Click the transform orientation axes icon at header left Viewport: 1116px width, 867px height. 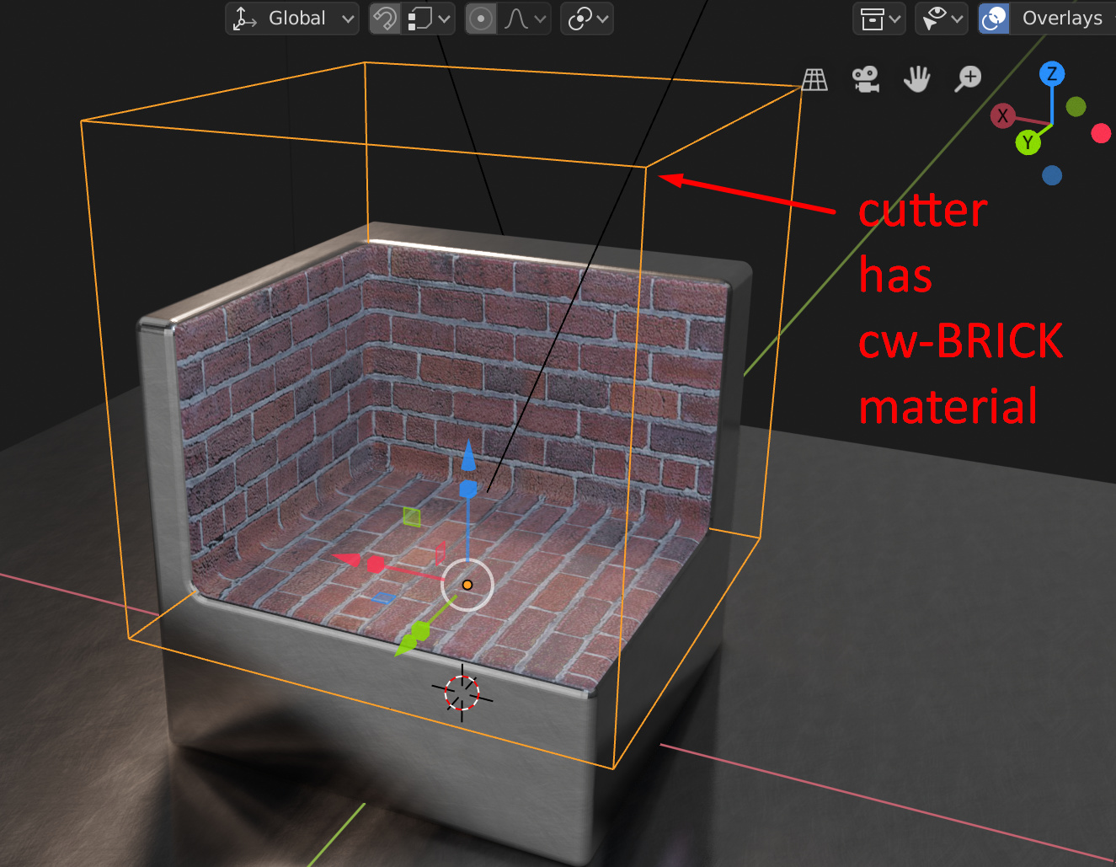[244, 18]
